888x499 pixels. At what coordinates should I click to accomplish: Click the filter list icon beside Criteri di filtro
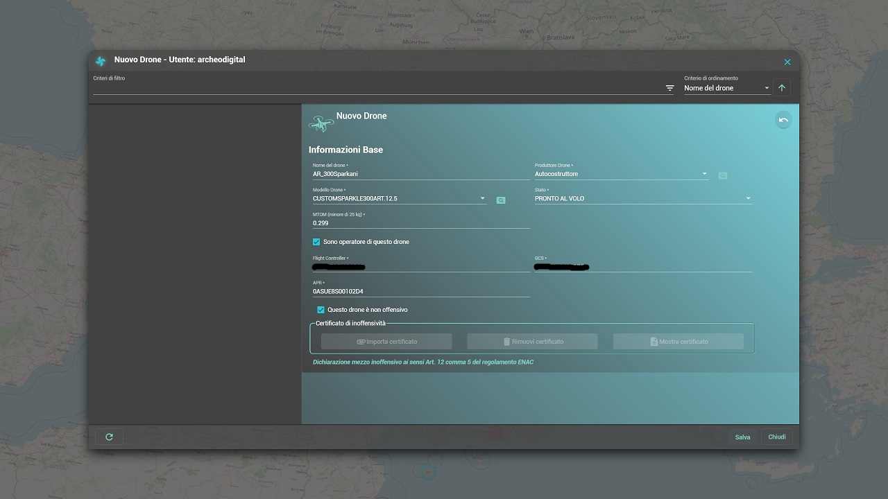click(669, 88)
